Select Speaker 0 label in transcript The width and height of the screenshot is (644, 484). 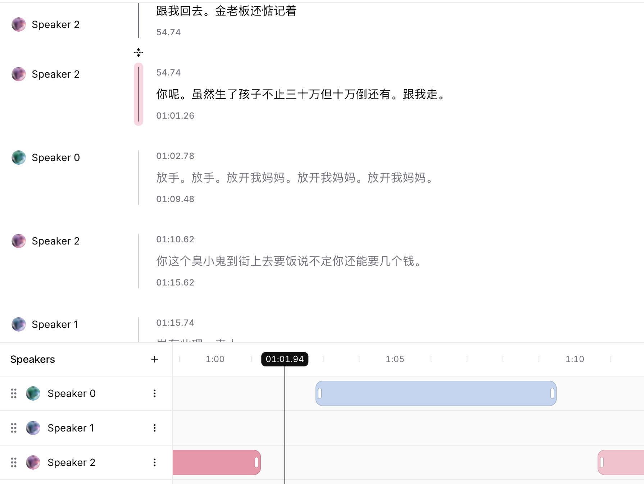(x=56, y=157)
